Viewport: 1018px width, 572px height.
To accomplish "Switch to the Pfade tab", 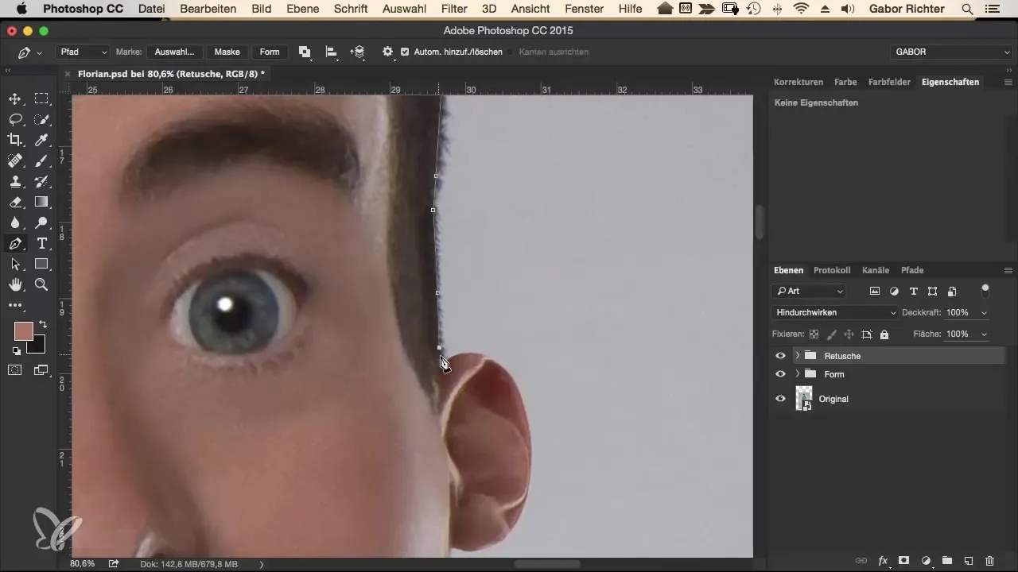I will click(x=912, y=270).
